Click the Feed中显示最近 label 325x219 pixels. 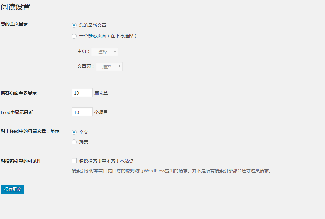[x=17, y=112]
